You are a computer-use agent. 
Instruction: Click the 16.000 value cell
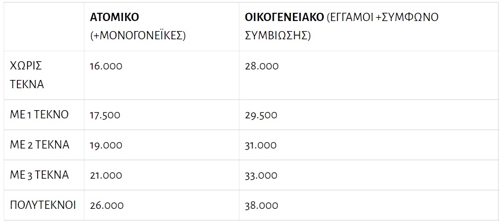(106, 66)
